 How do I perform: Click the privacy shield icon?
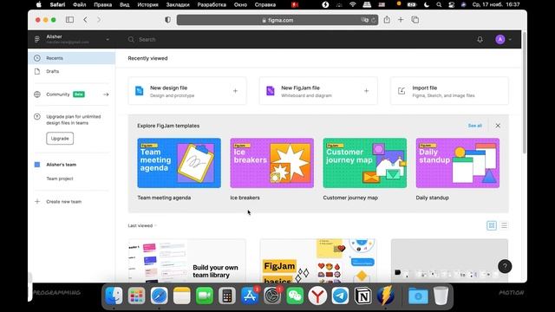click(x=167, y=20)
